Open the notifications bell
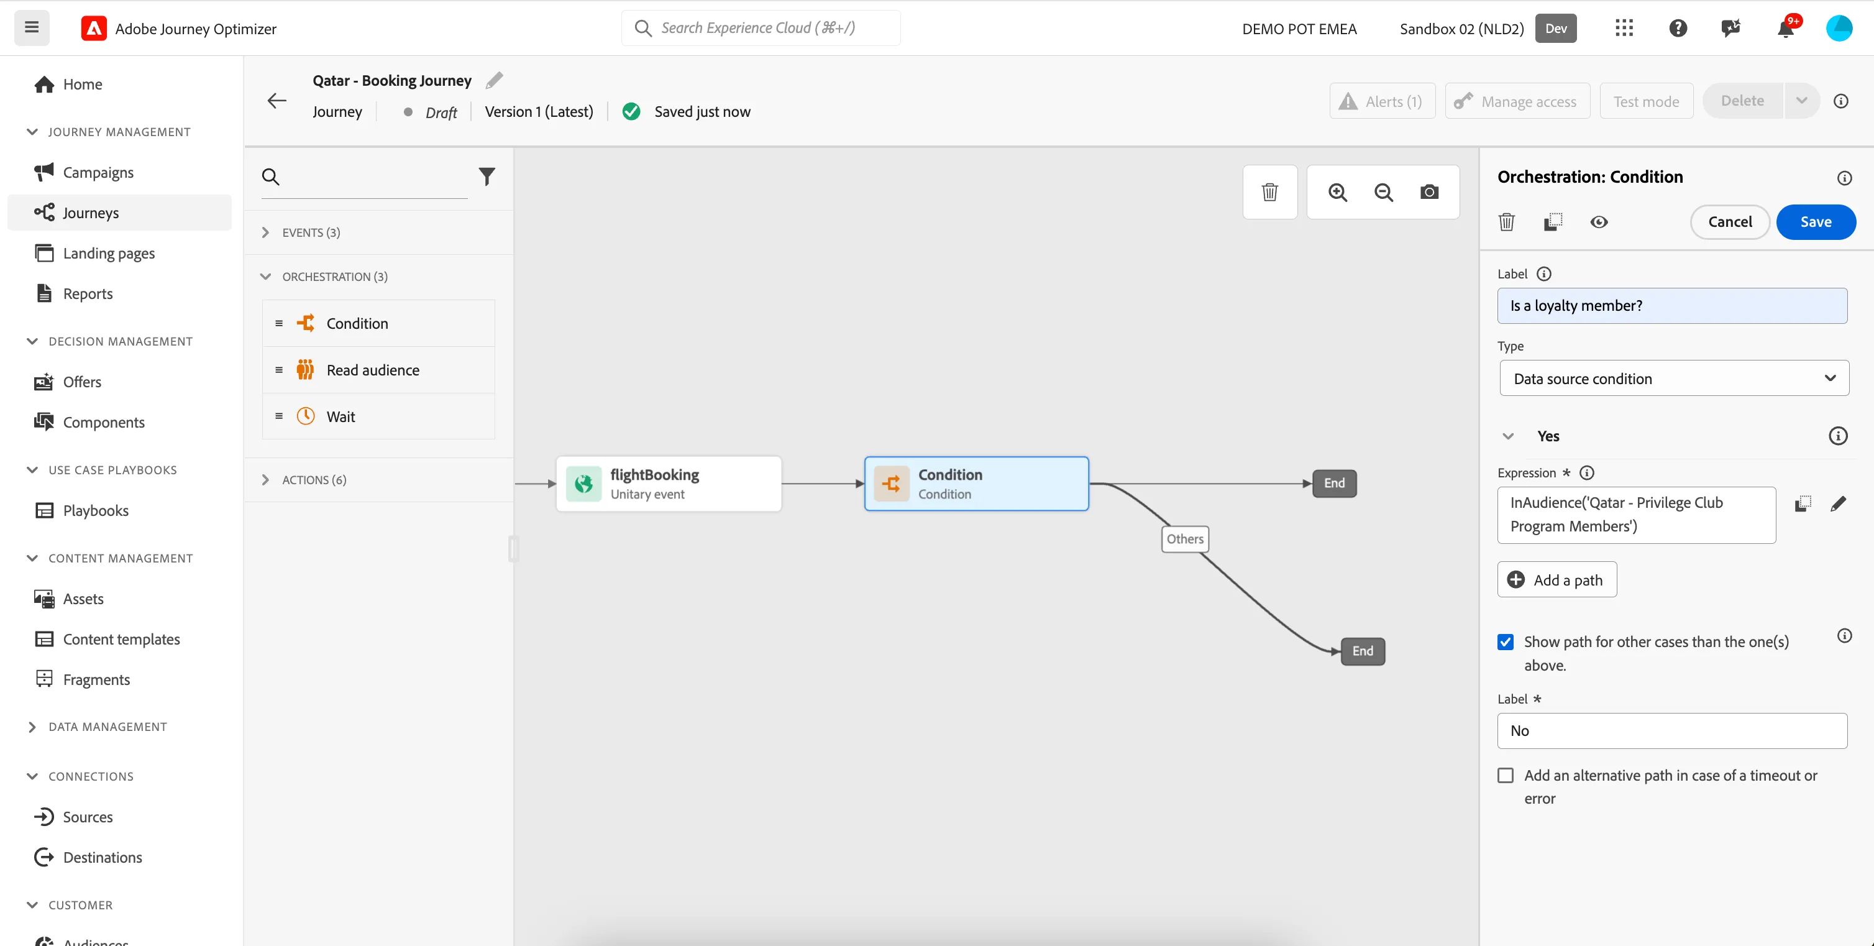The height and width of the screenshot is (946, 1874). (1786, 29)
